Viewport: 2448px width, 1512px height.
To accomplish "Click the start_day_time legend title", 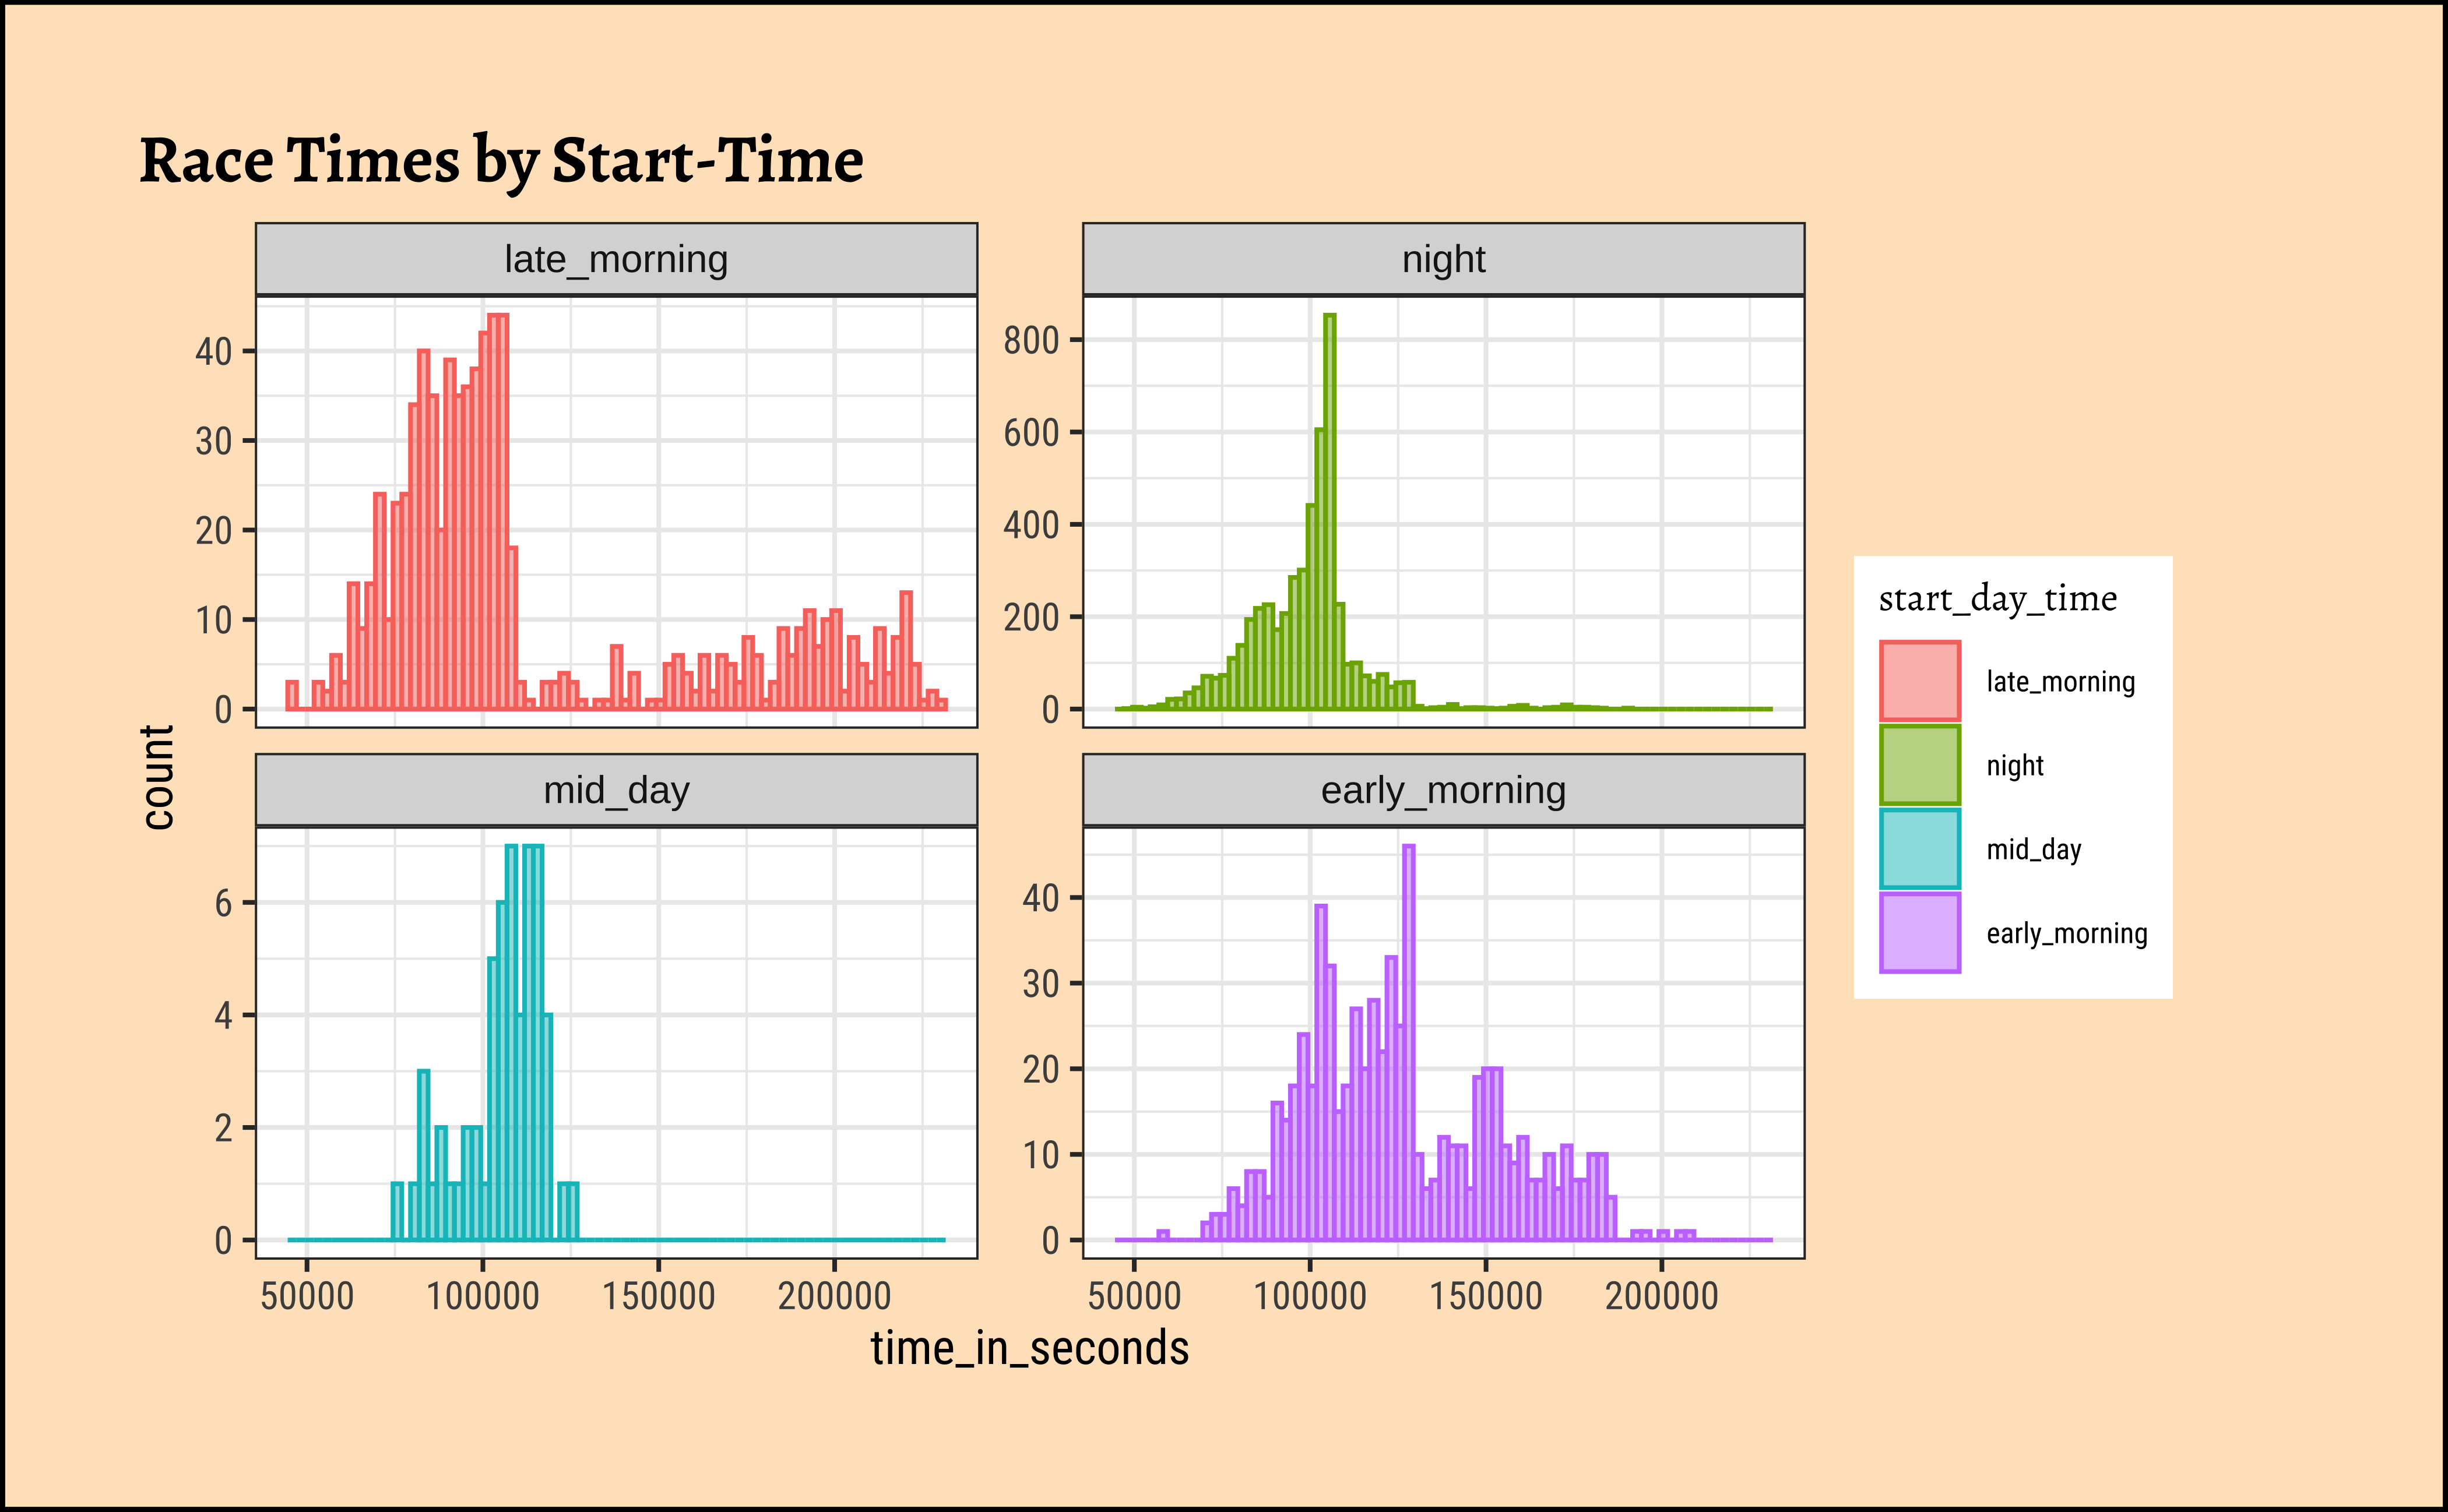I will (x=1997, y=598).
